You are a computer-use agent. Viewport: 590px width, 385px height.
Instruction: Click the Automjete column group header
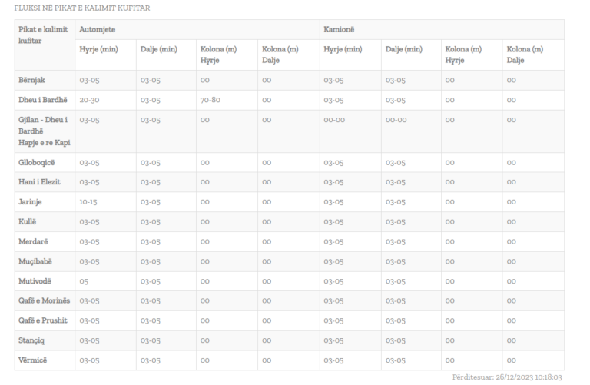[x=97, y=29]
